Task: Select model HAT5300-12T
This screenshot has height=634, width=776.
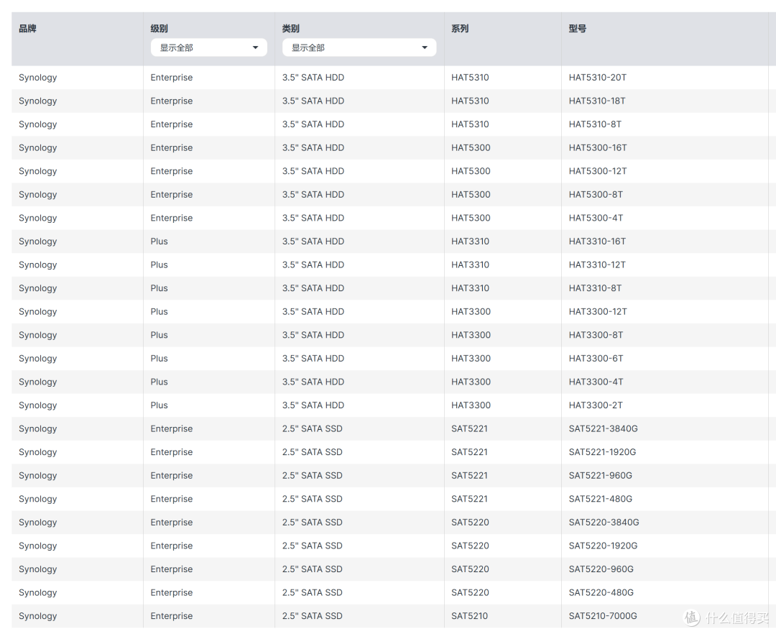Action: pos(598,171)
